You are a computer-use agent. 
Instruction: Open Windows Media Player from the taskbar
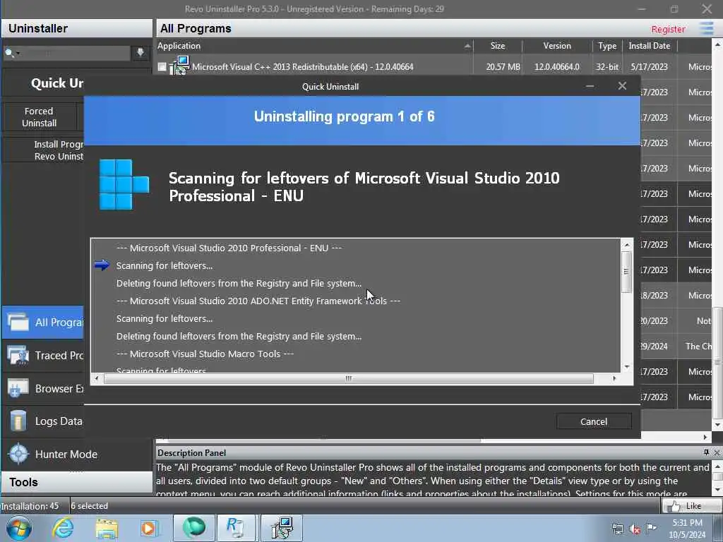(x=148, y=528)
